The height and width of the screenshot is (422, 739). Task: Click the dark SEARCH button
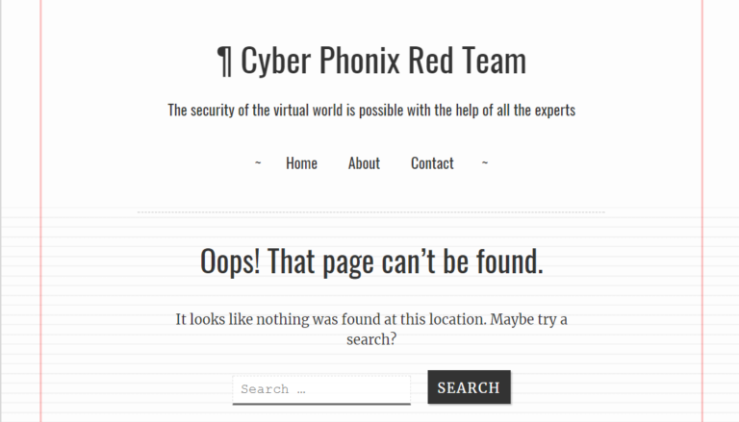(469, 387)
